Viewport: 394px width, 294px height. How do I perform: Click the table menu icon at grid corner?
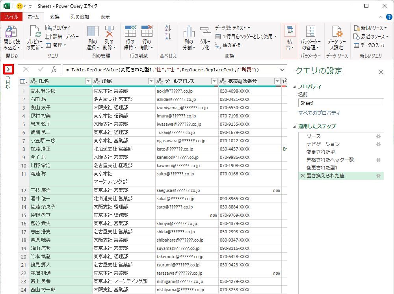(24, 81)
